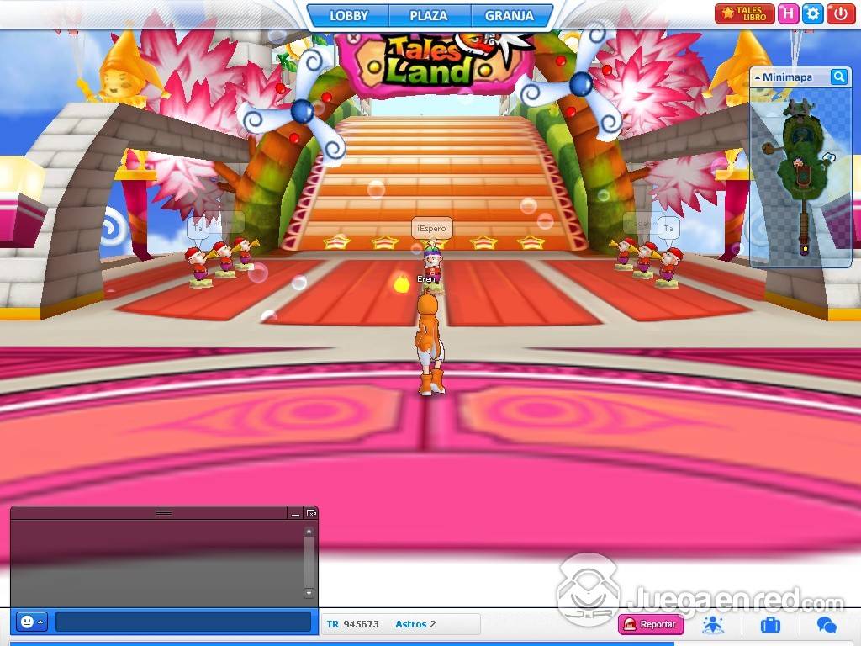Toggle chat window size with x2 icon
861x646 pixels.
(x=311, y=513)
